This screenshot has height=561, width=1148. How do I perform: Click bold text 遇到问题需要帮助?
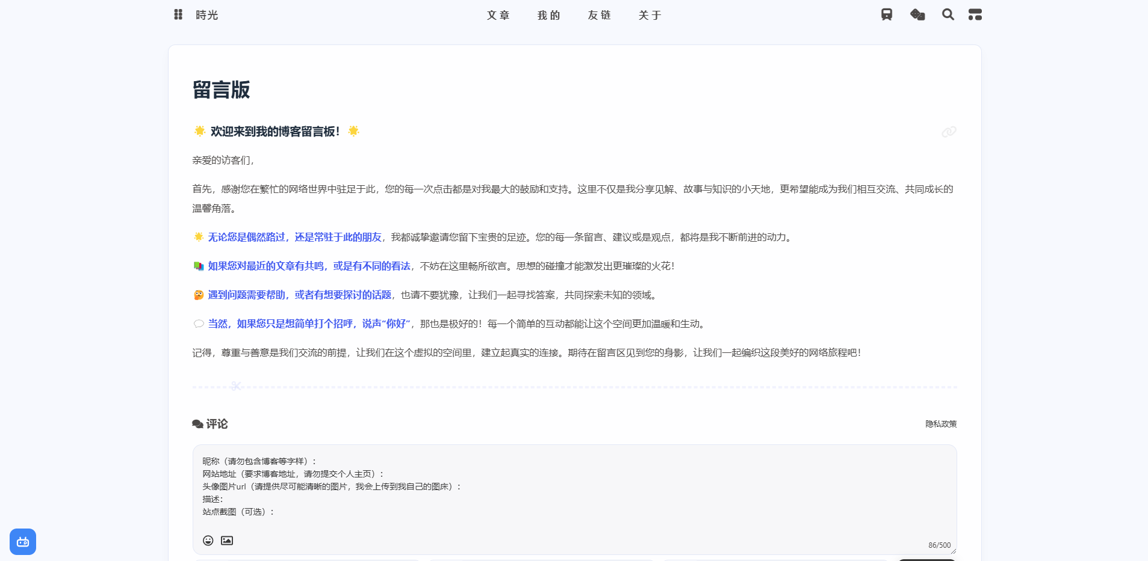pos(247,295)
